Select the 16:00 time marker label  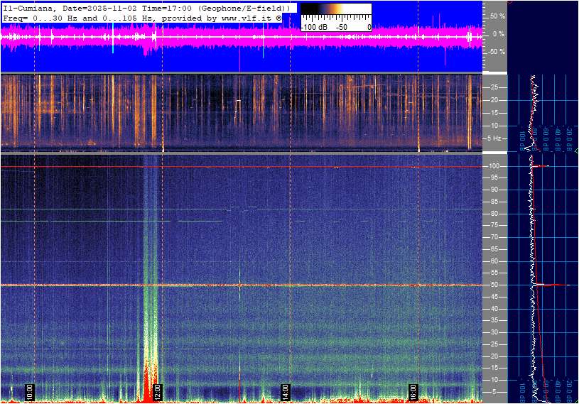413,392
